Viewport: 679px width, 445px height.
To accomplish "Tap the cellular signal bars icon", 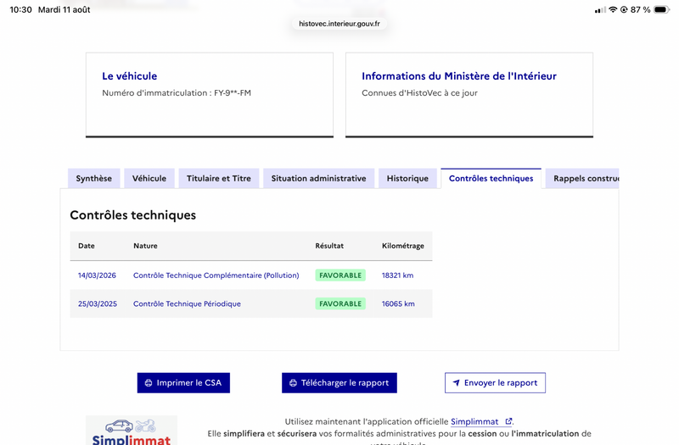I will (600, 9).
